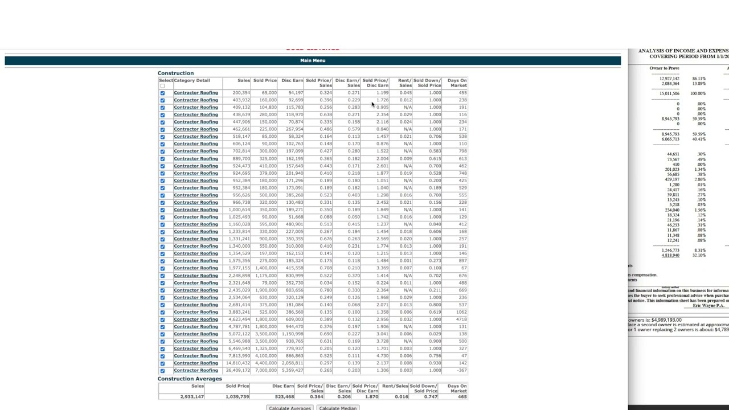This screenshot has height=410, width=729.
Task: Follow Contractor Roofing link for sales 966,738
Action: coord(196,202)
